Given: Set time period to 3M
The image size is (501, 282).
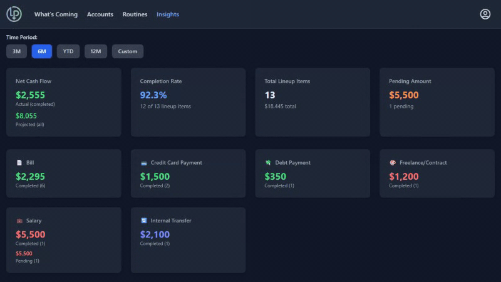Looking at the screenshot, I should pos(17,51).
